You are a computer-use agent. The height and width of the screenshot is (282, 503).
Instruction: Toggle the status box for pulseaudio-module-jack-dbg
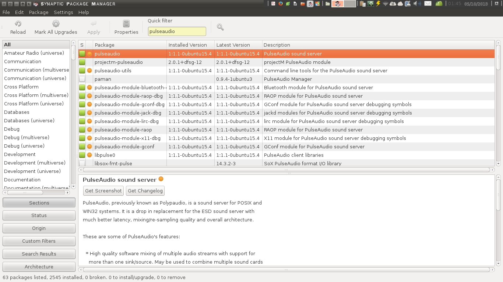[82, 113]
